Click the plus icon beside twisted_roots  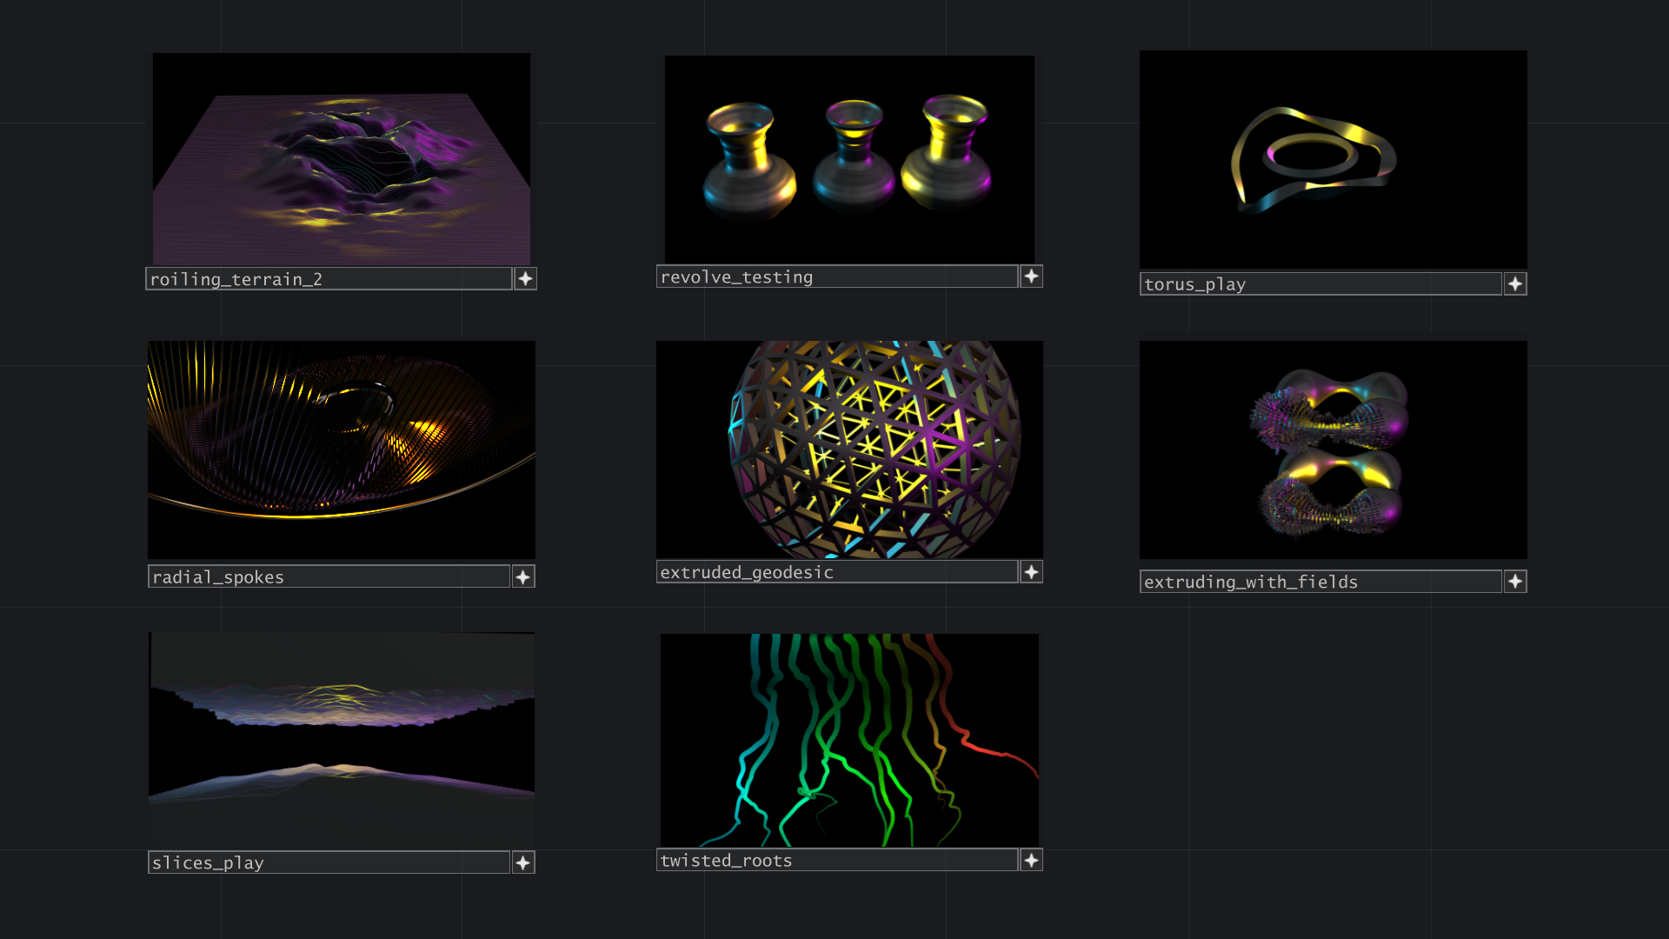(x=1031, y=860)
